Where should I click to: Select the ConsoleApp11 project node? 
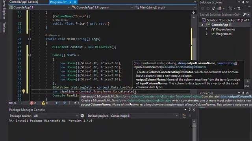tap(221, 25)
